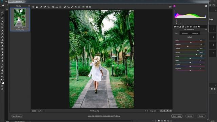Click the Done button
Viewport: 217px width, 122px height.
click(x=201, y=116)
